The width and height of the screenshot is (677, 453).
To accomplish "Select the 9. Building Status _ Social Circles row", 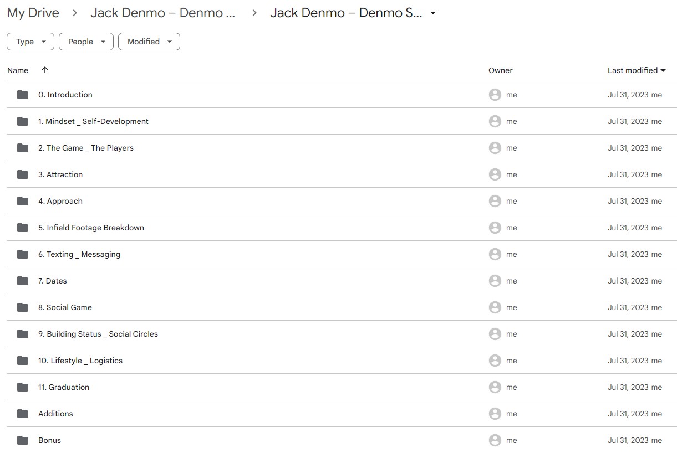I will 342,334.
